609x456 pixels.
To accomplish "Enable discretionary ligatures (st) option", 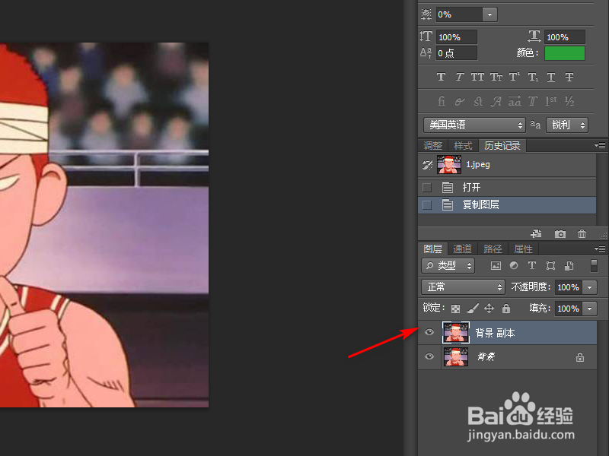I will [478, 101].
